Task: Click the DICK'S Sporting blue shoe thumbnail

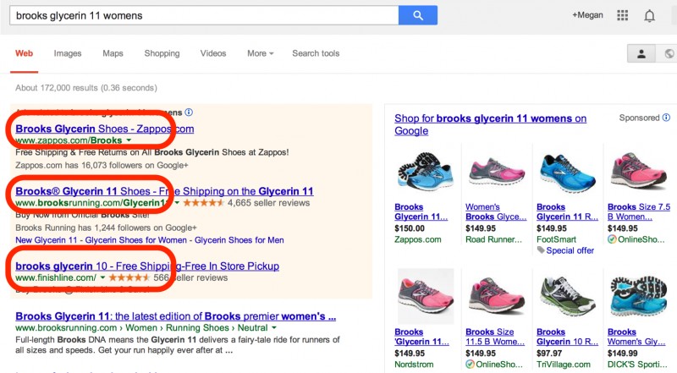Action: (638, 297)
